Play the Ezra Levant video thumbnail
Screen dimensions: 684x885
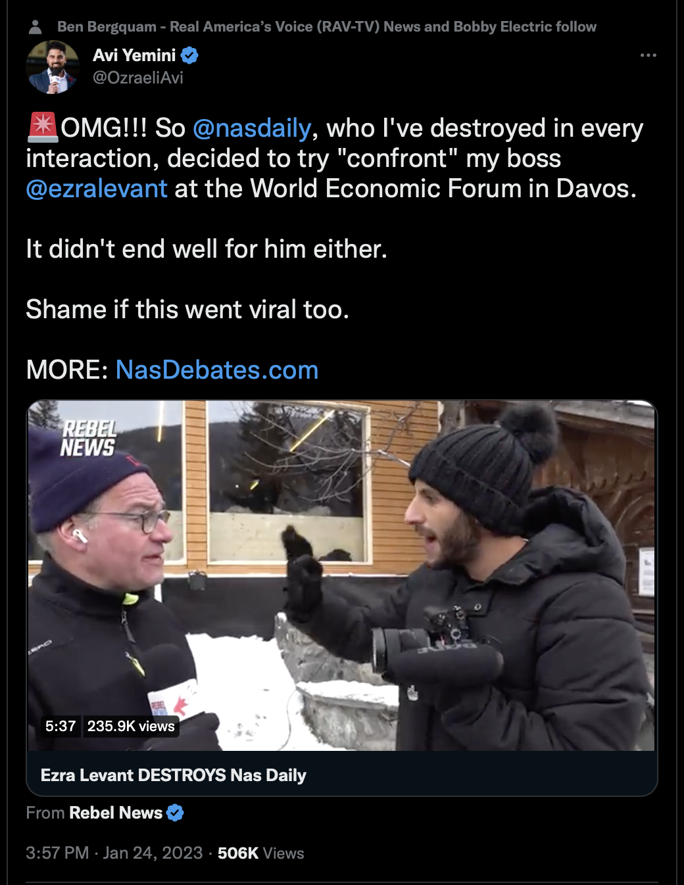point(341,575)
